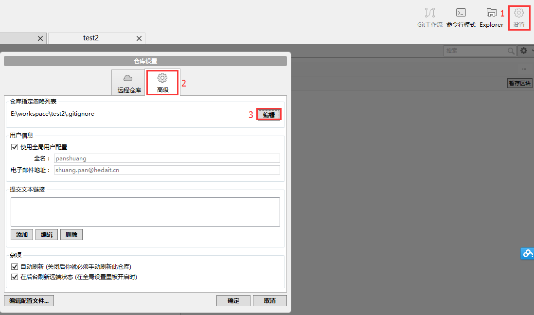Open Git工作流 (Git flow) toolbar icon
The height and width of the screenshot is (315, 534).
(x=430, y=17)
